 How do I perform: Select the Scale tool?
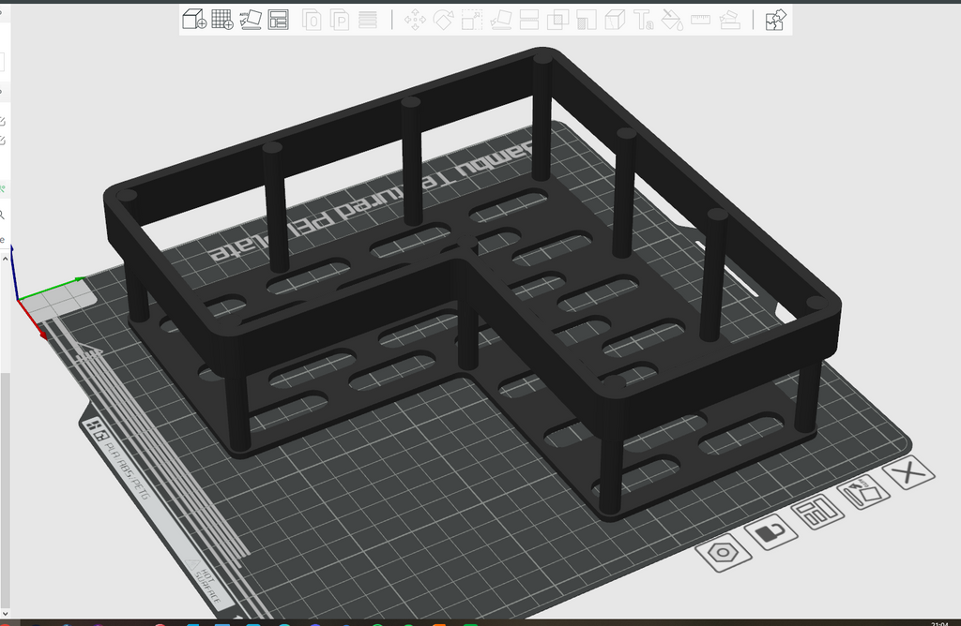472,20
